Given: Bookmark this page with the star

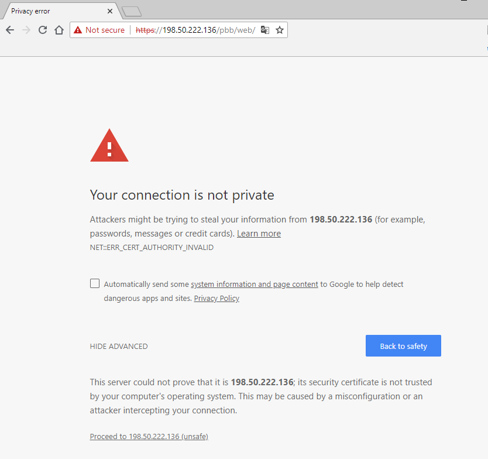Looking at the screenshot, I should (280, 30).
